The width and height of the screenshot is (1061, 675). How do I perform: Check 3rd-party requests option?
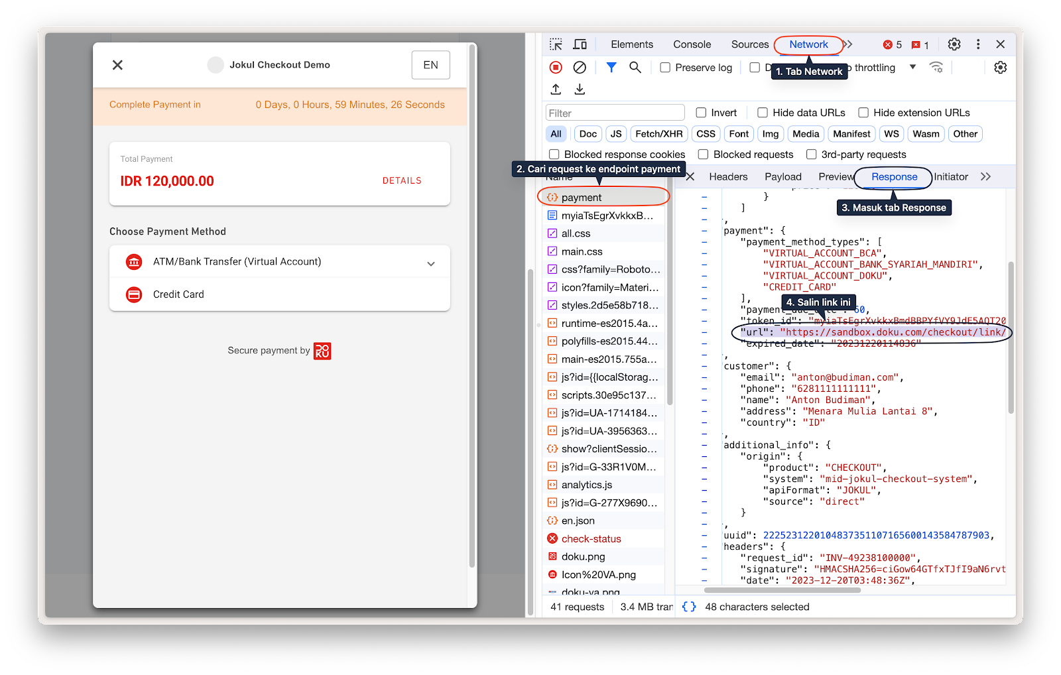click(811, 154)
